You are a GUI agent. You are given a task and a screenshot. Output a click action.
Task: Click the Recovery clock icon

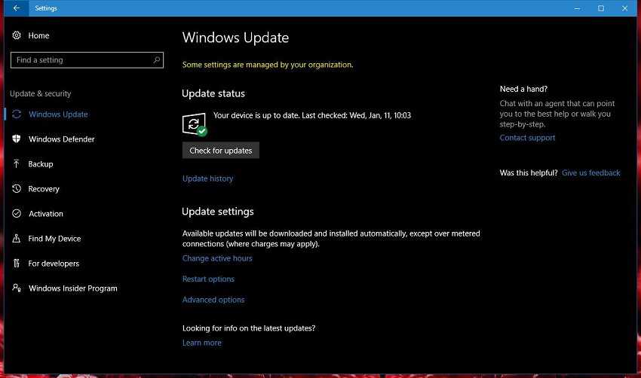coord(17,189)
